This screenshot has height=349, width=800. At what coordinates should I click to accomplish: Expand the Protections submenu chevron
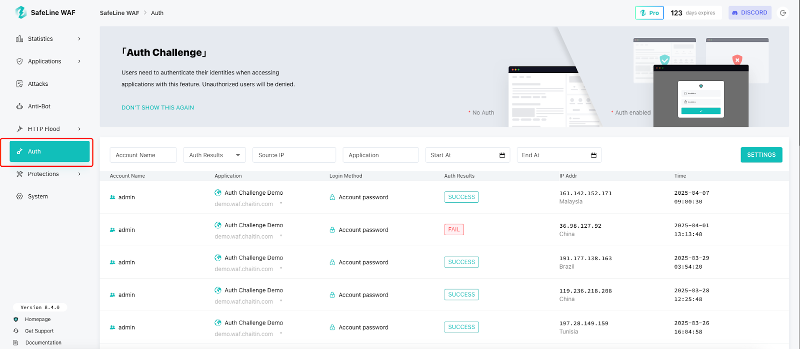(79, 174)
